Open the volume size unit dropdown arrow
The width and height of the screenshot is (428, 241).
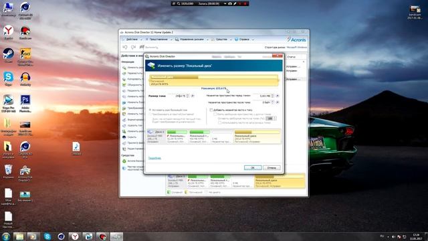(x=193, y=96)
